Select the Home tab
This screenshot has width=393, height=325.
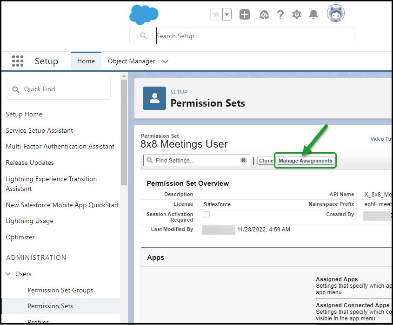pyautogui.click(x=86, y=61)
